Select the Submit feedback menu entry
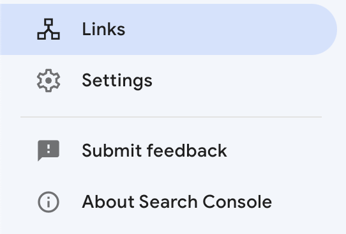 tap(169, 151)
